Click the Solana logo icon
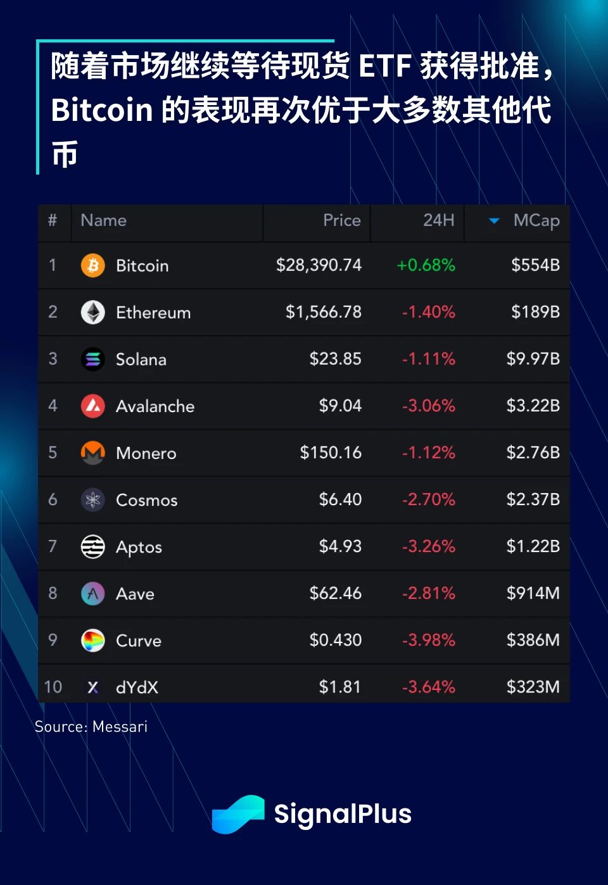The width and height of the screenshot is (608, 885). [93, 359]
